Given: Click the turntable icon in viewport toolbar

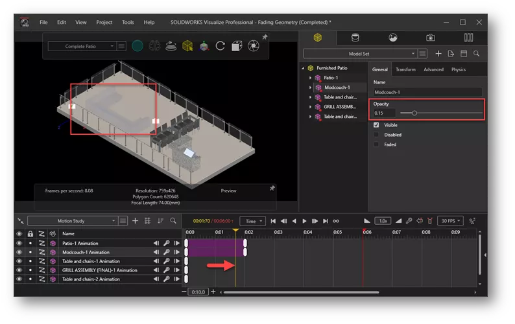Looking at the screenshot, I should [x=171, y=46].
